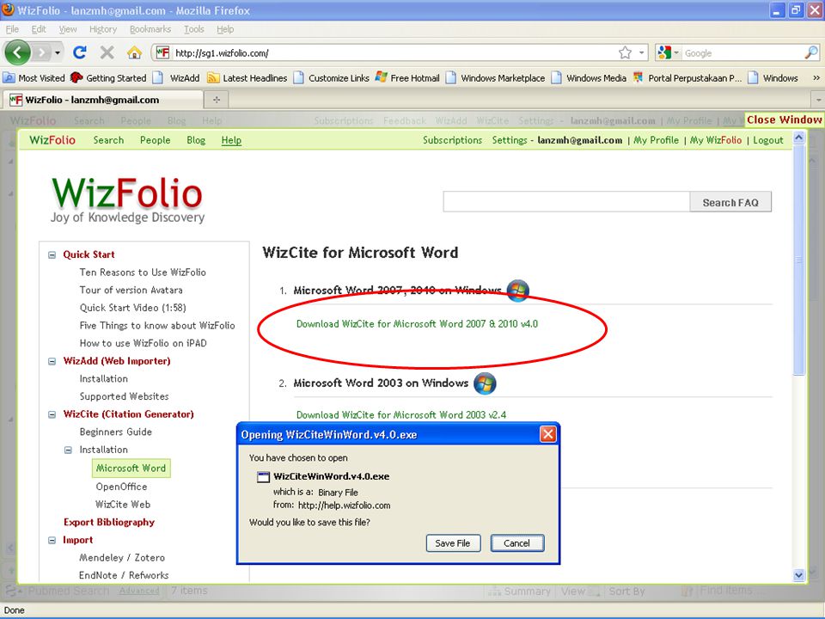Open Export Bibliography section
Image resolution: width=825 pixels, height=619 pixels.
pos(109,522)
